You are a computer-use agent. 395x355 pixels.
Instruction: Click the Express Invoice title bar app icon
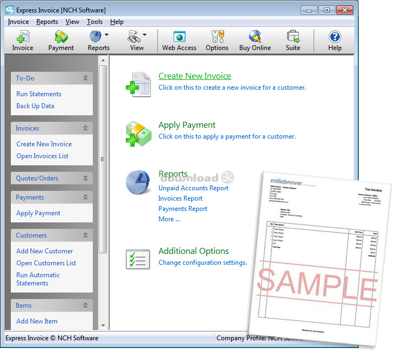(x=10, y=10)
